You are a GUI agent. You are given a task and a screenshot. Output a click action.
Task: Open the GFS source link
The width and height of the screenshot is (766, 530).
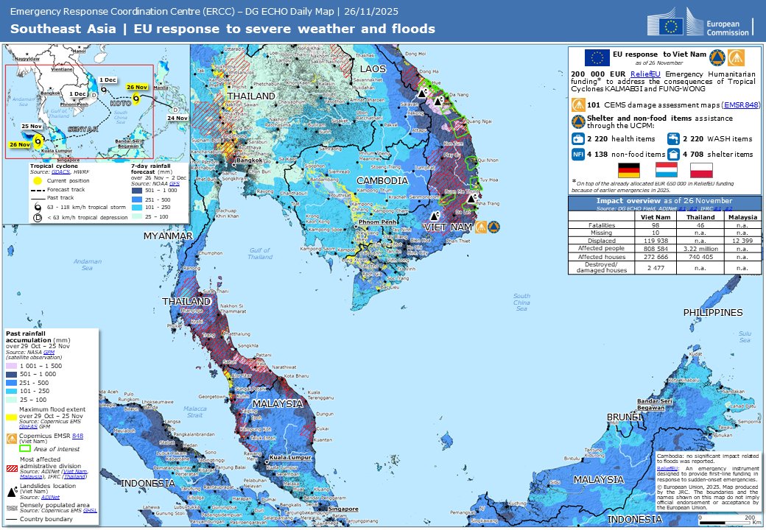click(x=175, y=183)
